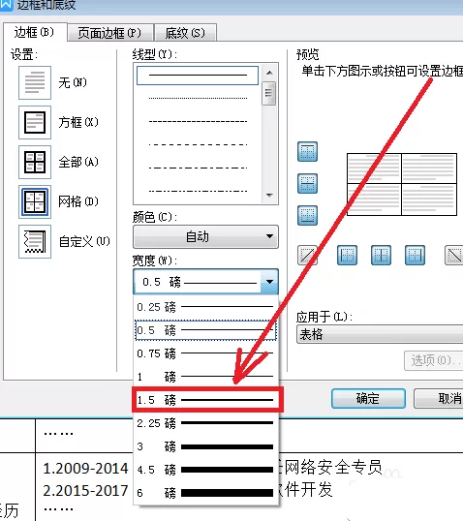Select the dash-dot-dot line style
Image resolution: width=463 pixels, height=521 pixels.
[x=198, y=192]
